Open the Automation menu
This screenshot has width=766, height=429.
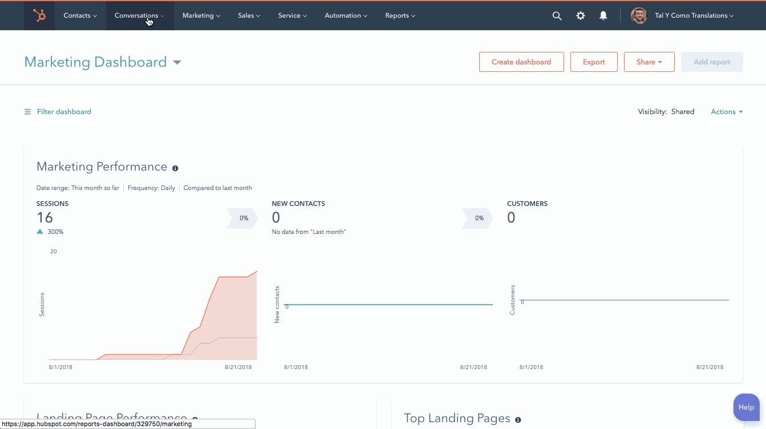coord(346,16)
